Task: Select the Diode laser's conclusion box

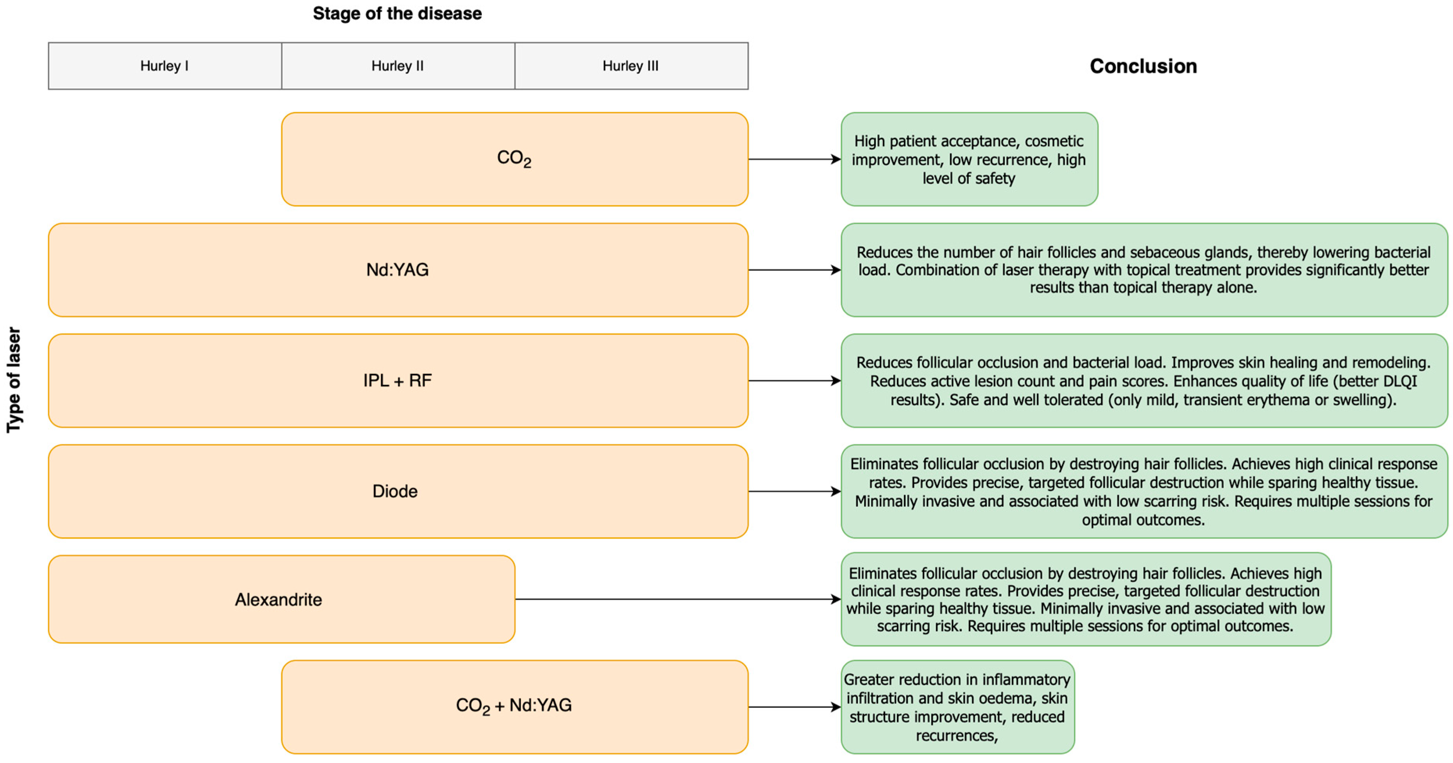Action: click(1143, 491)
